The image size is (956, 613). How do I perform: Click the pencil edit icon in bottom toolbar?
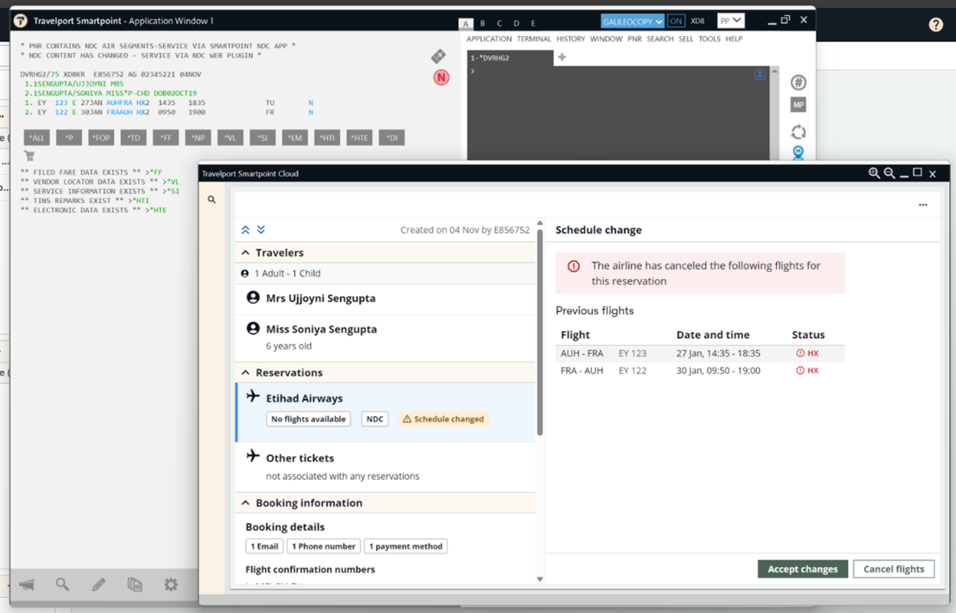click(99, 585)
